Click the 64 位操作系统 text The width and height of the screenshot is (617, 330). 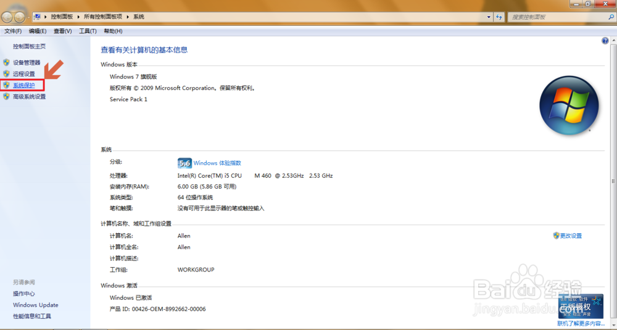tap(195, 197)
